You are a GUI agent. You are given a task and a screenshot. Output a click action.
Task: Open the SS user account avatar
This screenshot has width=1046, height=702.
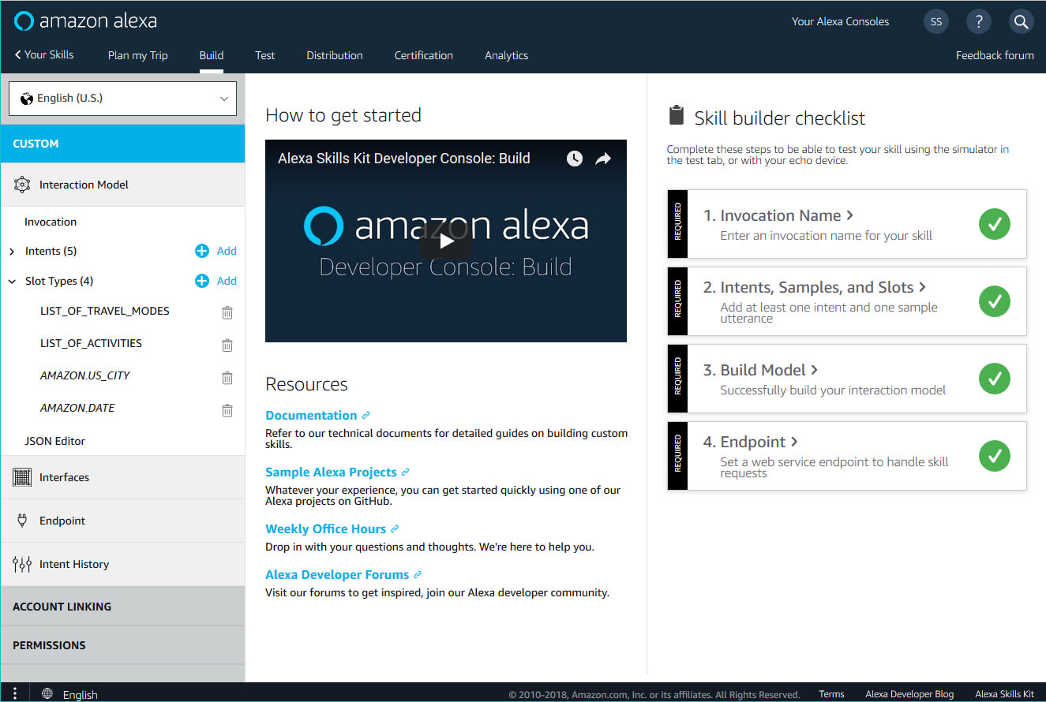click(936, 21)
